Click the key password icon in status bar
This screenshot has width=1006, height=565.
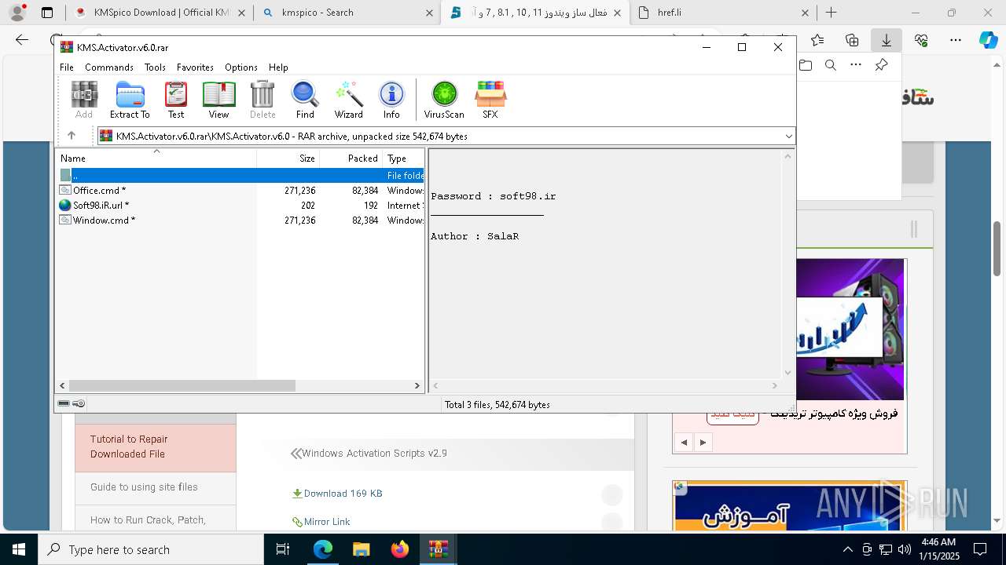[79, 403]
